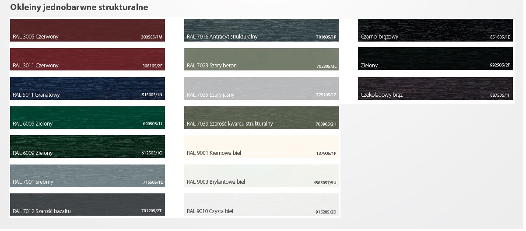
Task: Select the RAL 3005 Czerwony swatch
Action: 87,30
